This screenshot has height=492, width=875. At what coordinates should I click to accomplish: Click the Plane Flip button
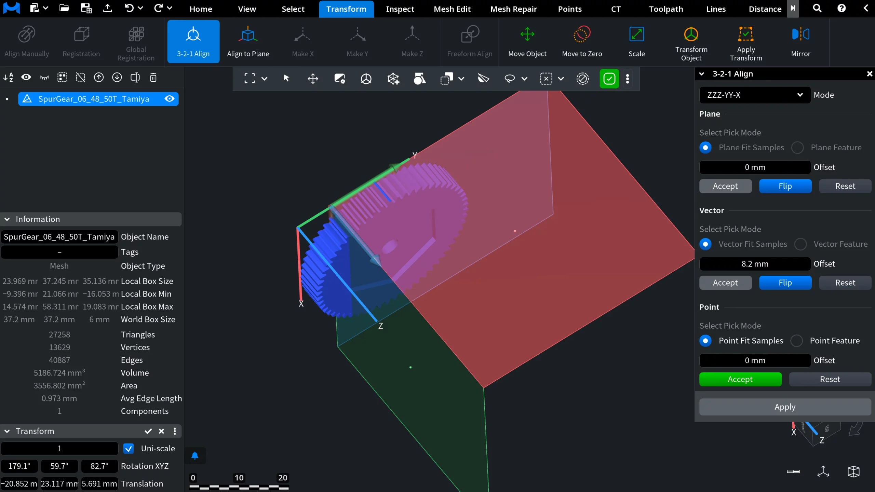785,186
